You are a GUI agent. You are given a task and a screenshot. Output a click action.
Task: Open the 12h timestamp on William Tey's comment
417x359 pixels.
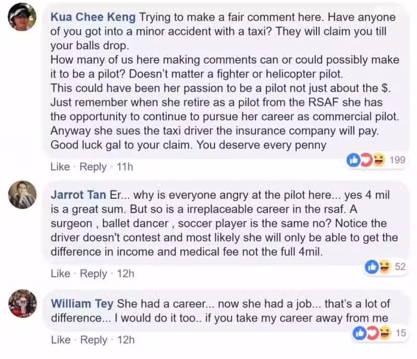(126, 340)
